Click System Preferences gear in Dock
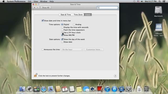Image resolution: width=168 pixels, height=94 pixels. [x=129, y=89]
